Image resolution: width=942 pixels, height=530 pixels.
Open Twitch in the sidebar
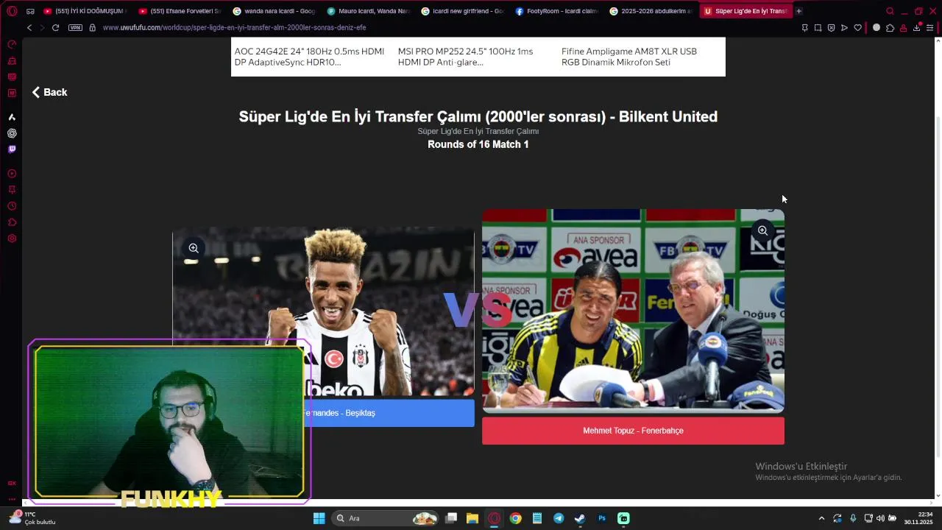pos(12,149)
